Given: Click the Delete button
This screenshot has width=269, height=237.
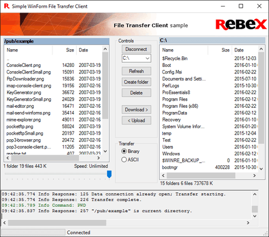Looking at the screenshot, I should click(137, 93).
